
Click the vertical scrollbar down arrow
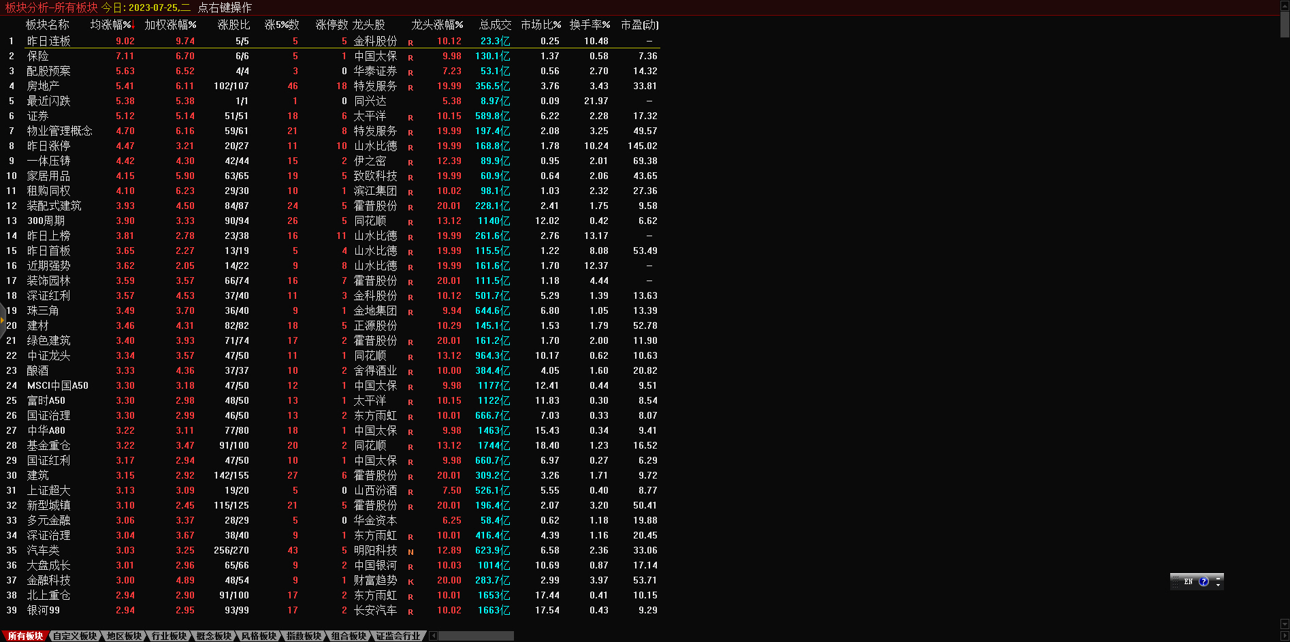1285,624
